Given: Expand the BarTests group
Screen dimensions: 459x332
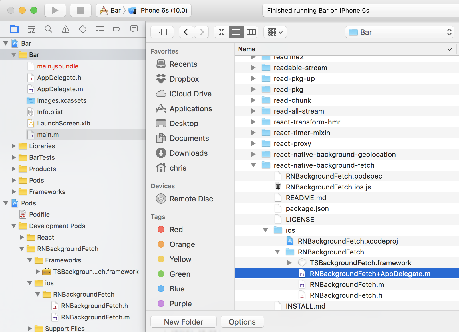Looking at the screenshot, I should 14,157.
